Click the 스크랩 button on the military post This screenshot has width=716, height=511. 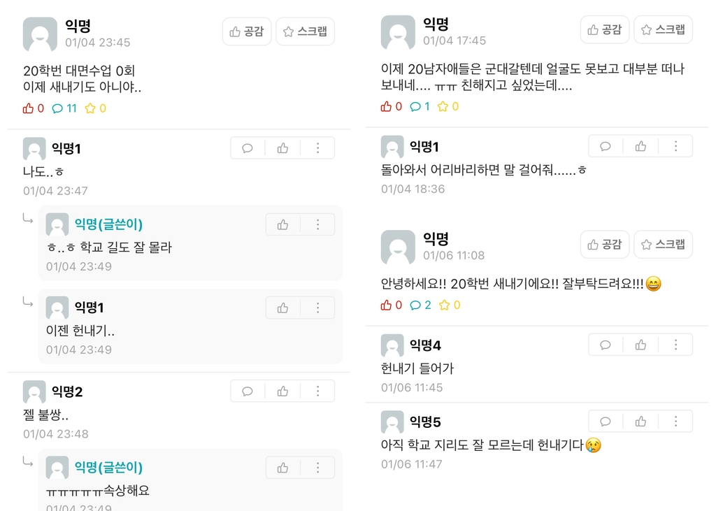pos(662,29)
